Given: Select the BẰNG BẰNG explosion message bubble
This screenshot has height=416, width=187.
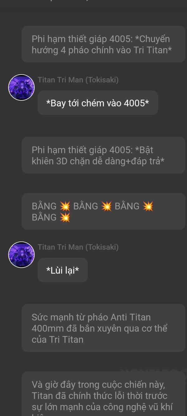Looking at the screenshot, I should coord(103,212).
